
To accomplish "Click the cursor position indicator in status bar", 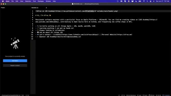I will tap(22, 95).
